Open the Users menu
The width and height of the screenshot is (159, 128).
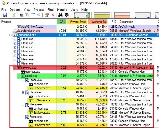[x=74, y=10]
